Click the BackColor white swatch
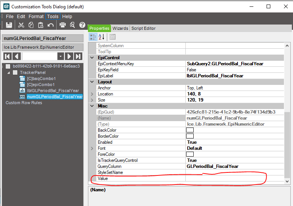Screen dimensions: 293x206 pyautogui.click(x=190, y=130)
